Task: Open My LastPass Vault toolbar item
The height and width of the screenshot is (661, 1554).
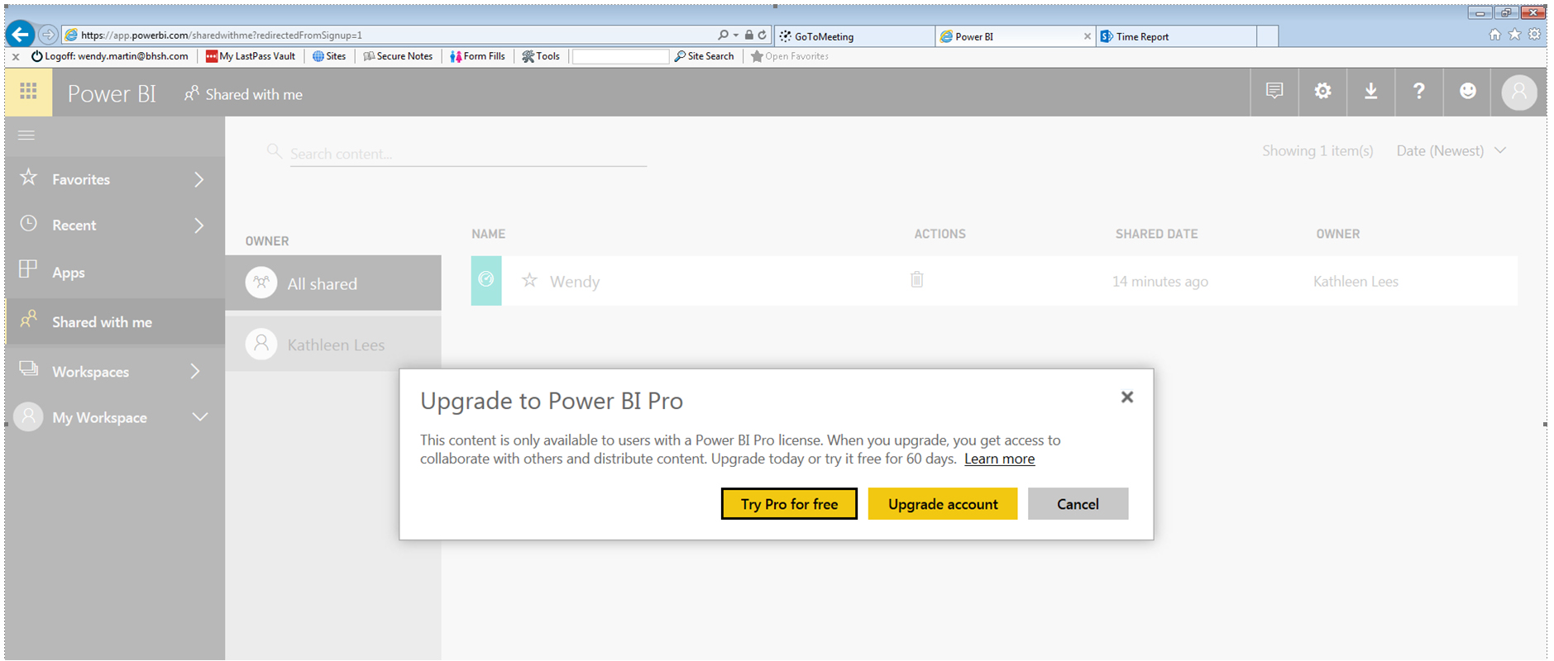Action: click(x=251, y=56)
